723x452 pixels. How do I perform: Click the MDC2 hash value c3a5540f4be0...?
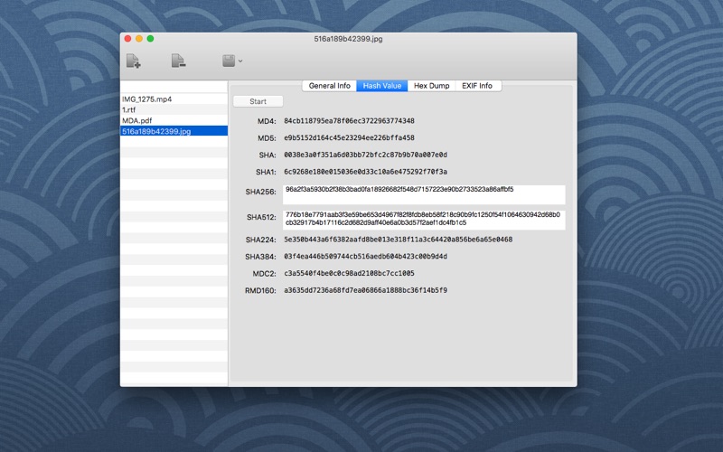point(349,274)
